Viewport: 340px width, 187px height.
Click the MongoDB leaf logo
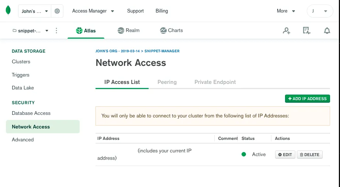coord(8,11)
